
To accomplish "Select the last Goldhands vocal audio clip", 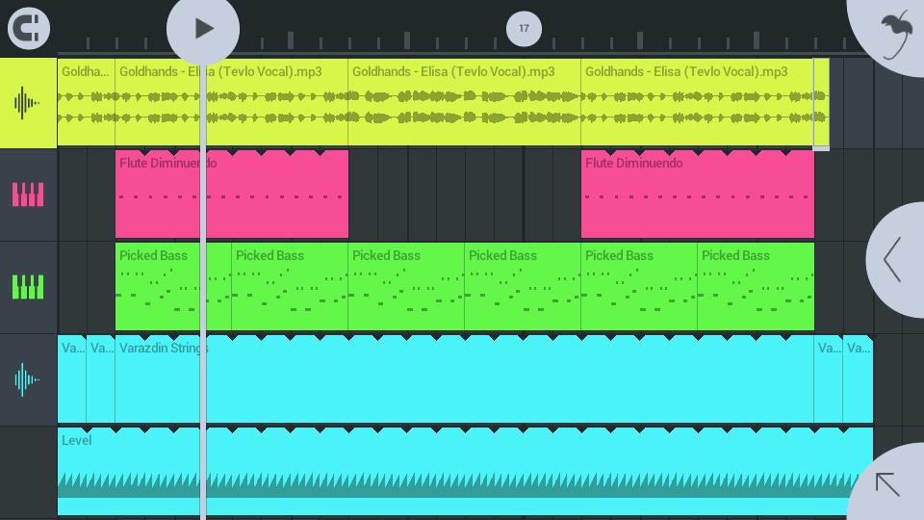I will (697, 102).
